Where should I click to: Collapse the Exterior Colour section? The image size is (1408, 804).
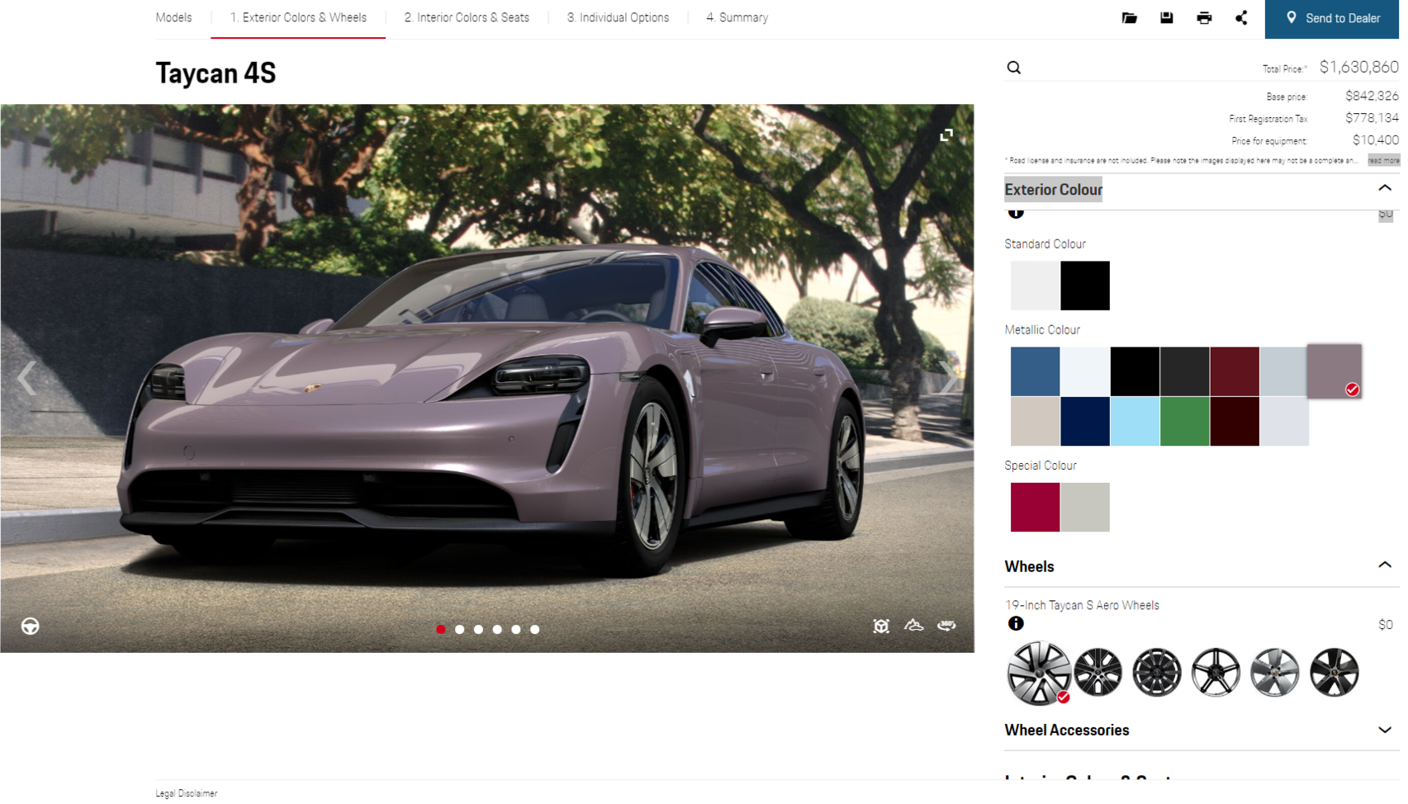pos(1385,188)
